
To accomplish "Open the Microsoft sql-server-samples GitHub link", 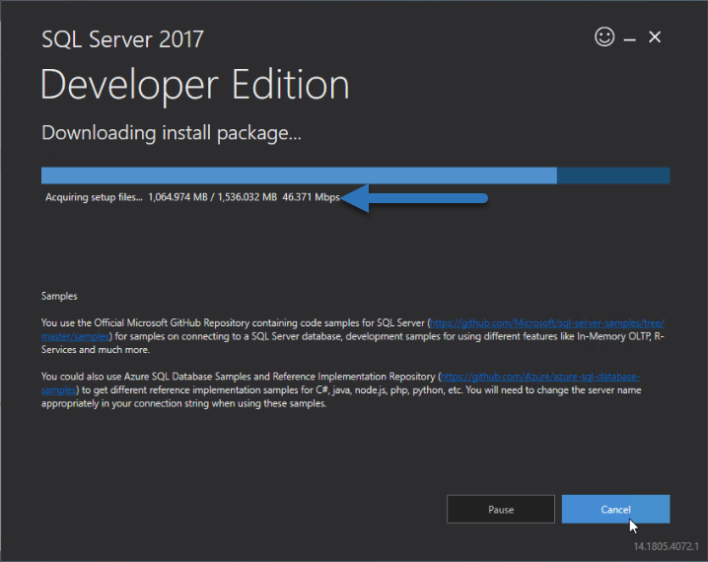I will pyautogui.click(x=547, y=323).
